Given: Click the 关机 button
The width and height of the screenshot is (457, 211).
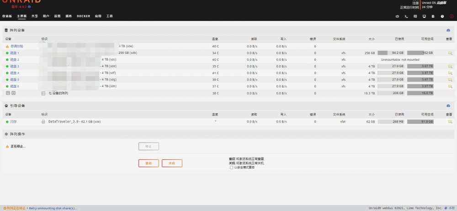Looking at the screenshot, I should (172, 163).
